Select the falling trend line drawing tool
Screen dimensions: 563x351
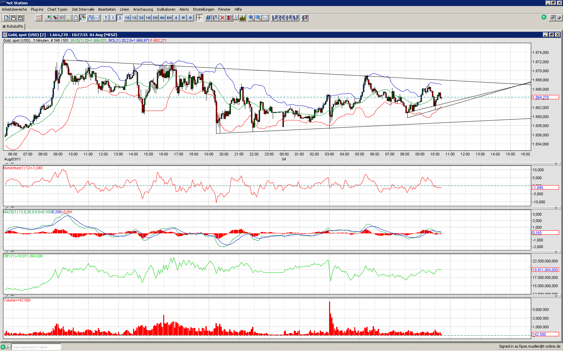281,18
